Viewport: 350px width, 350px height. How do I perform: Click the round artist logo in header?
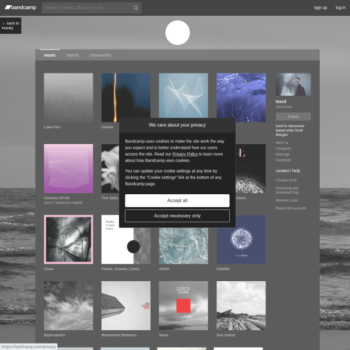177,33
